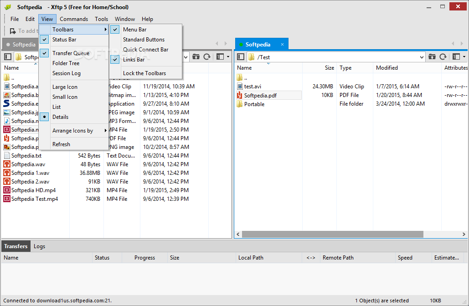
Task: Close the remote Softpedia tab
Action: click(x=282, y=44)
